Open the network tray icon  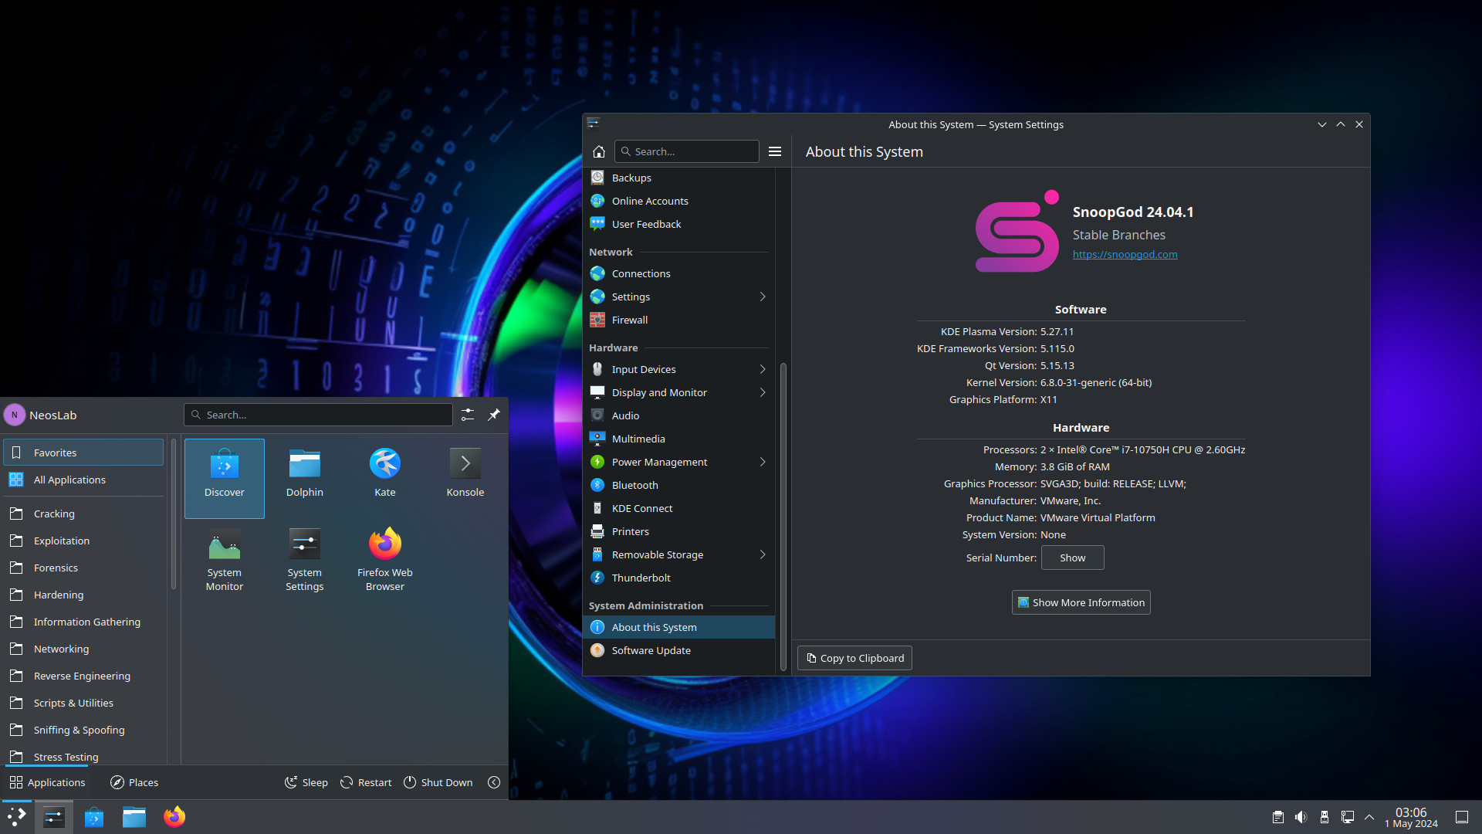(1348, 817)
